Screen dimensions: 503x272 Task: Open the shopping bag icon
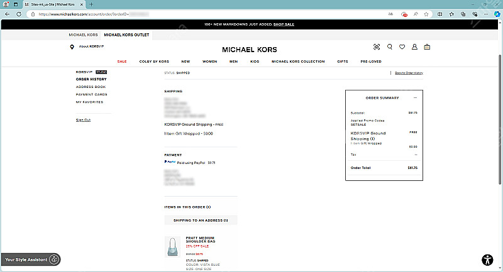tap(427, 46)
